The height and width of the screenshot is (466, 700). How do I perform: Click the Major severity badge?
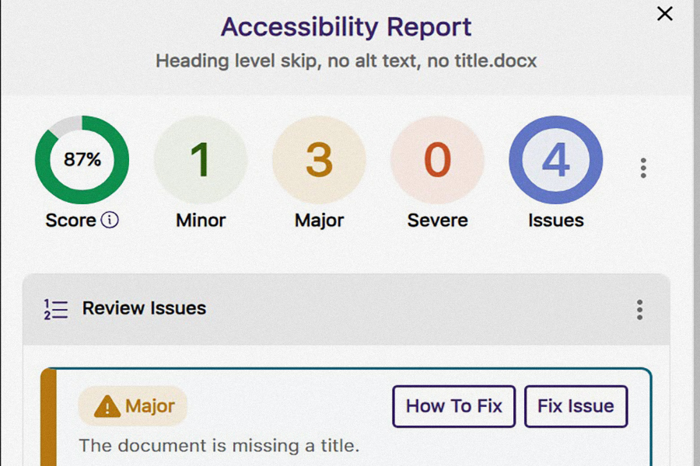click(132, 405)
